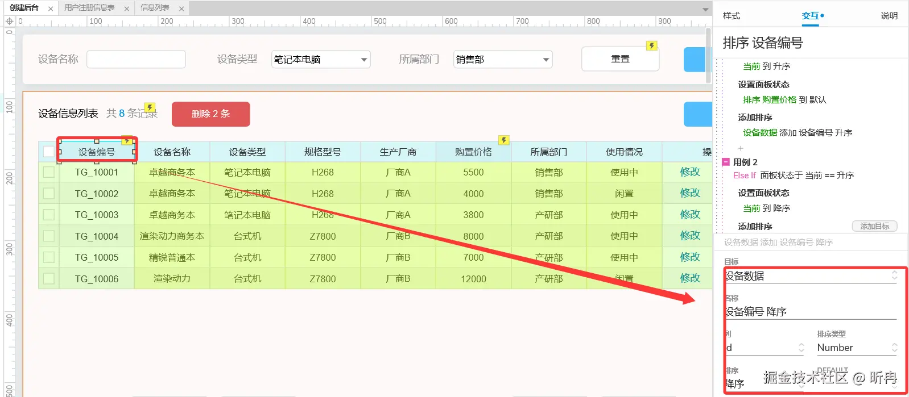Check the TG_10004 row checkbox
Viewport: 909px width, 397px height.
pos(49,236)
